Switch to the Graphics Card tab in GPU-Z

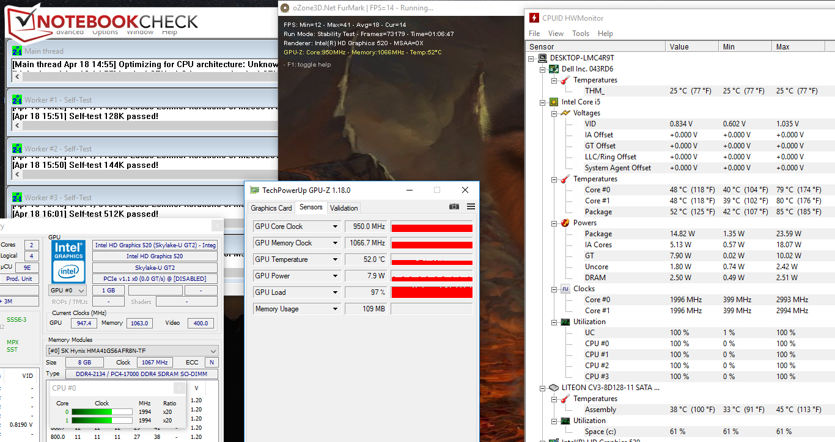click(x=271, y=208)
